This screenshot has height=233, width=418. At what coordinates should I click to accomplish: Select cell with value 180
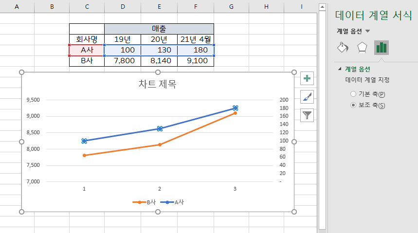point(196,50)
